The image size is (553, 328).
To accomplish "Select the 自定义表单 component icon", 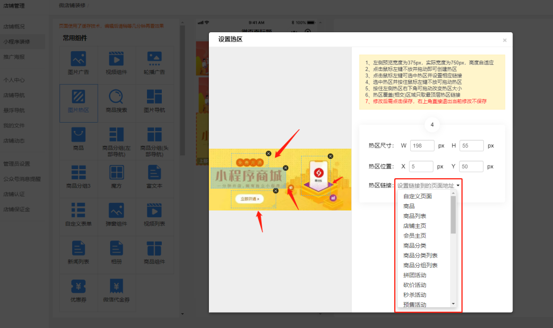I will point(78,210).
